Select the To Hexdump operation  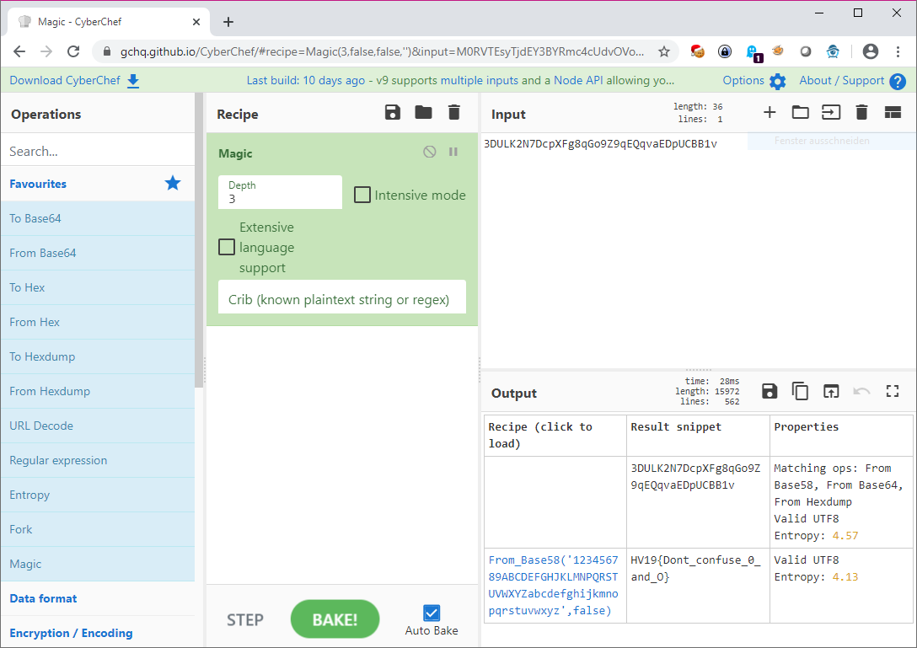click(98, 356)
